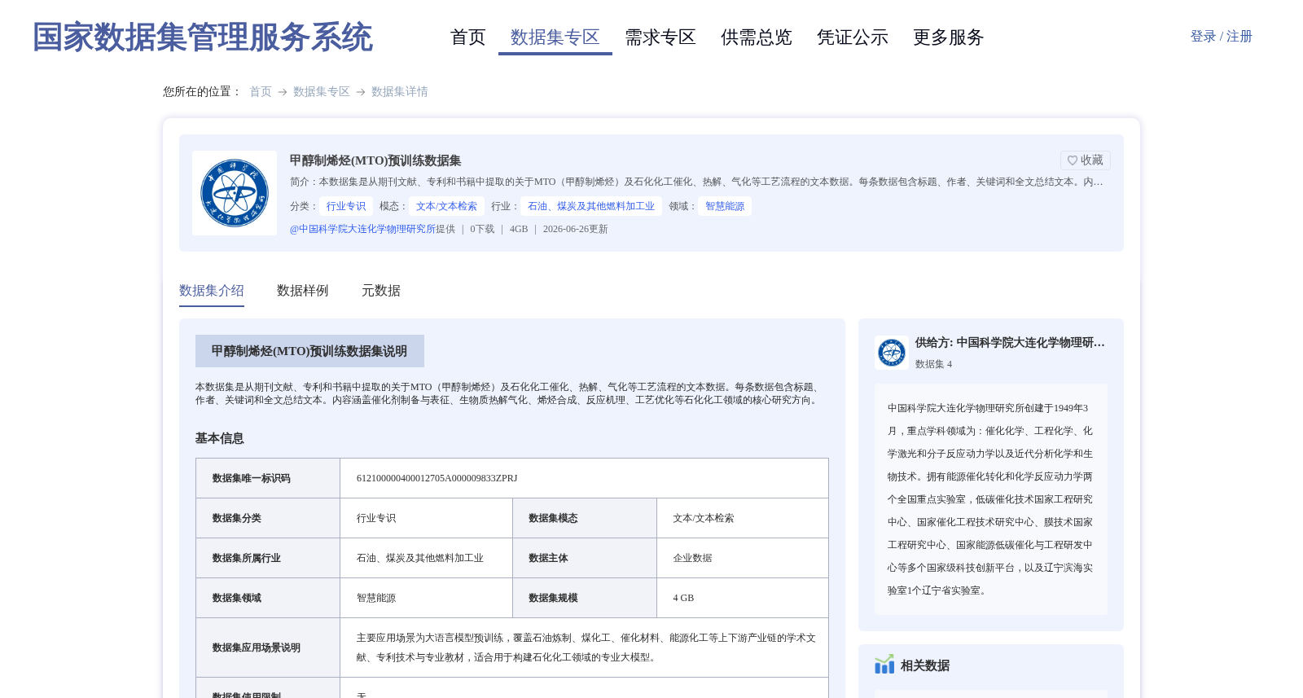Click the 数据集应用场景说明 row header
The width and height of the screenshot is (1303, 698).
268,648
